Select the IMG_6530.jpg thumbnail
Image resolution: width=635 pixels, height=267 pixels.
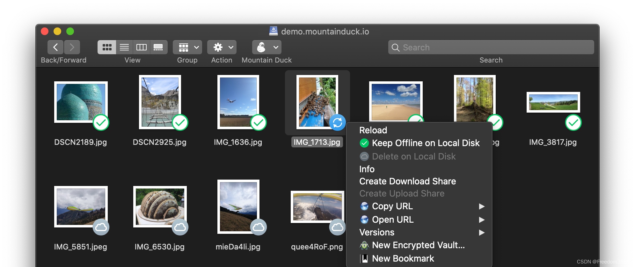coord(160,206)
